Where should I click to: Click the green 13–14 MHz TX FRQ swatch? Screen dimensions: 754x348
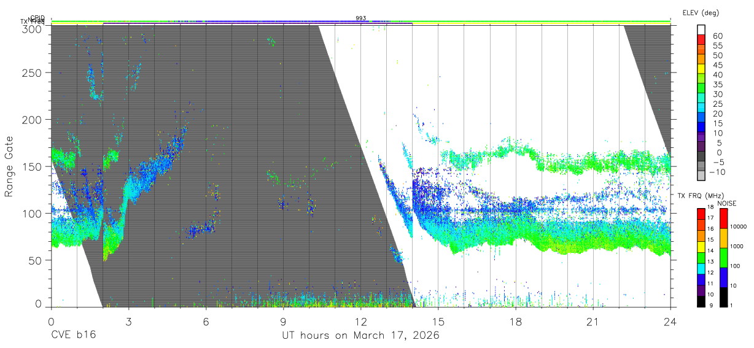tap(702, 258)
